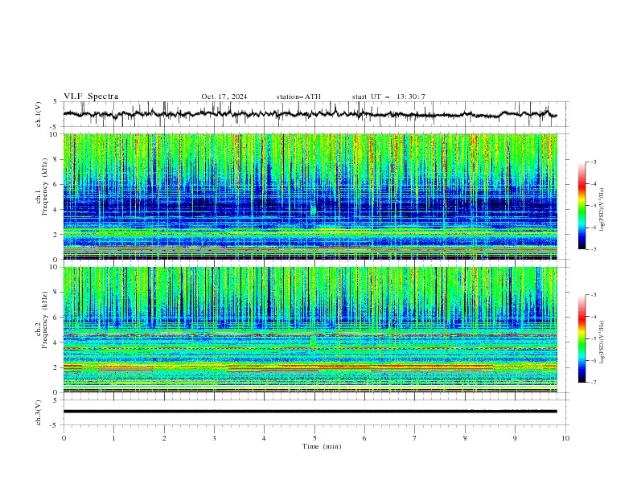Click the time axis tick label '0'
The width and height of the screenshot is (637, 492).
[64, 438]
